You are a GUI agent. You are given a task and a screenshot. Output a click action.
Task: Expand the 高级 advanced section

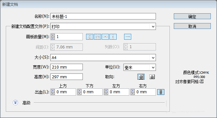15,103
